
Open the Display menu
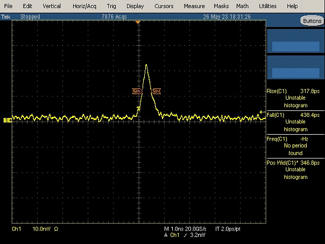(135, 6)
